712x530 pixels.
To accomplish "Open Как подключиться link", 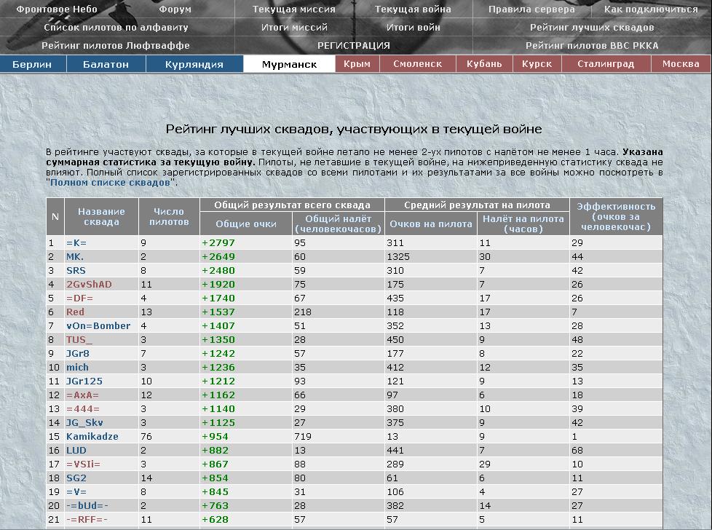I will pos(651,9).
